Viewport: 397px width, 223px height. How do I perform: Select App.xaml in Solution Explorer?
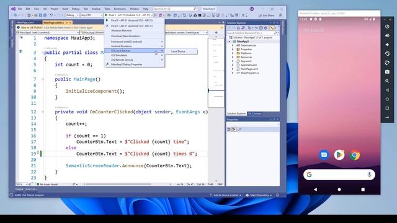coord(246,61)
